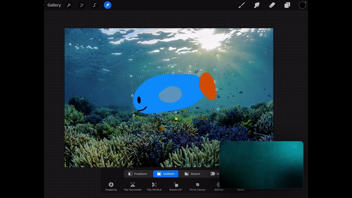
Task: Tap the top-left corner transform handle
Action: click(x=131, y=76)
